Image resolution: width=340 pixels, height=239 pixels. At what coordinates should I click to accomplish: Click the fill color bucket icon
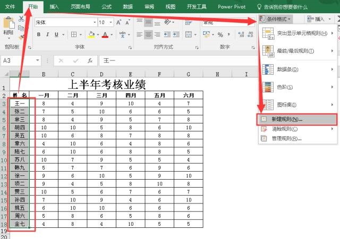[91, 34]
